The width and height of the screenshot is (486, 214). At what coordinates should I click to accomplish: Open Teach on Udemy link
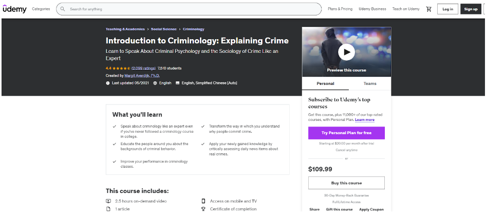(406, 9)
